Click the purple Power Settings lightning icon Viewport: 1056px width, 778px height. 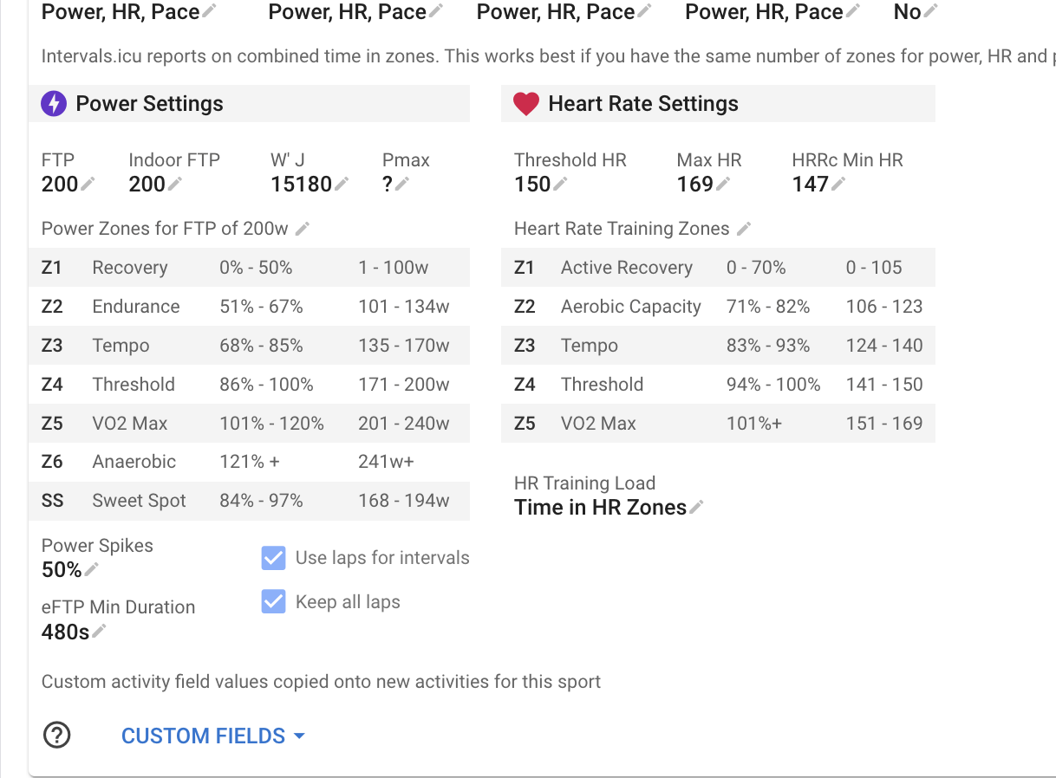[x=54, y=104]
